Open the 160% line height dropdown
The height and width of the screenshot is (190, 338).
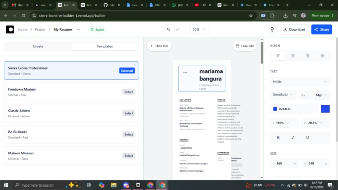(x=284, y=123)
